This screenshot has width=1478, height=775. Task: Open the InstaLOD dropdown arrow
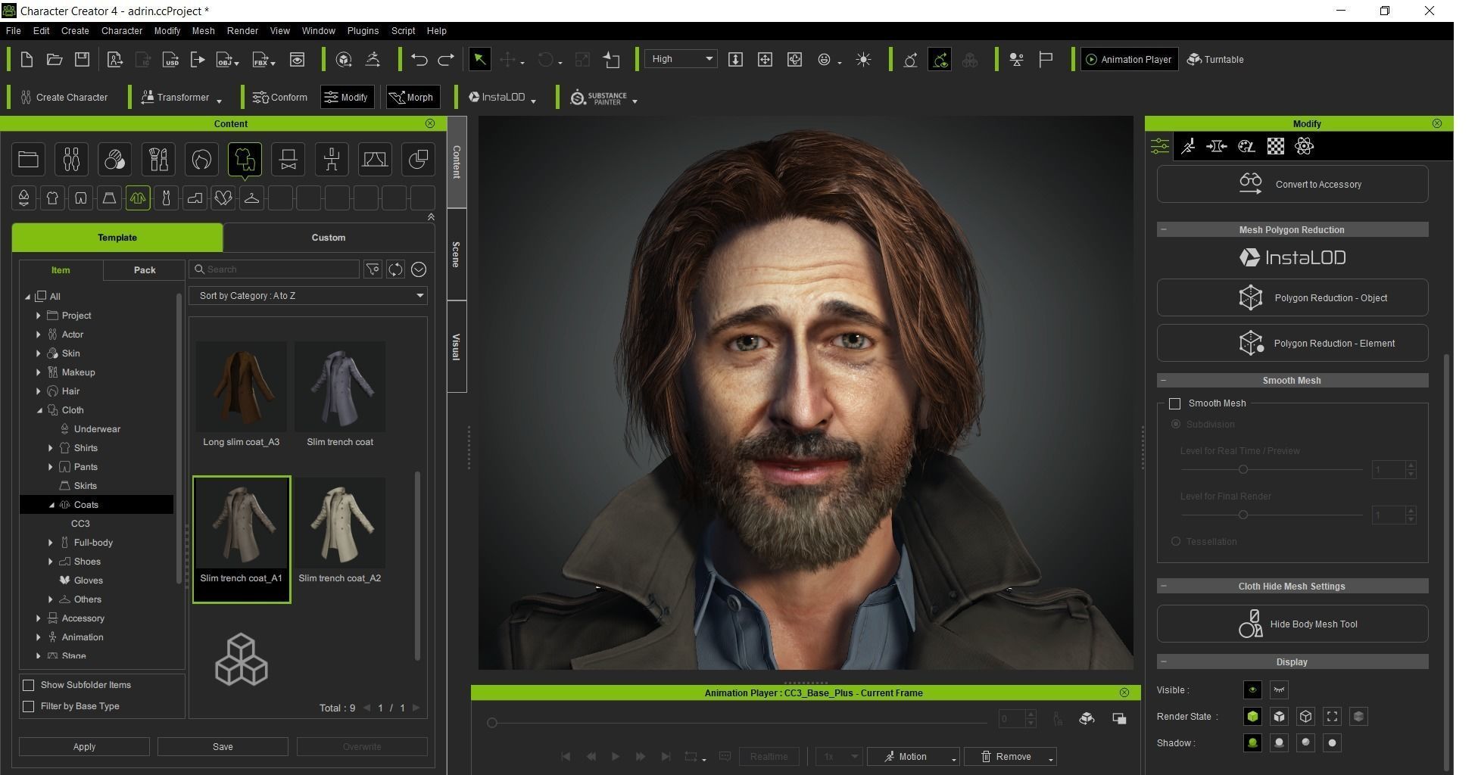[x=534, y=101]
